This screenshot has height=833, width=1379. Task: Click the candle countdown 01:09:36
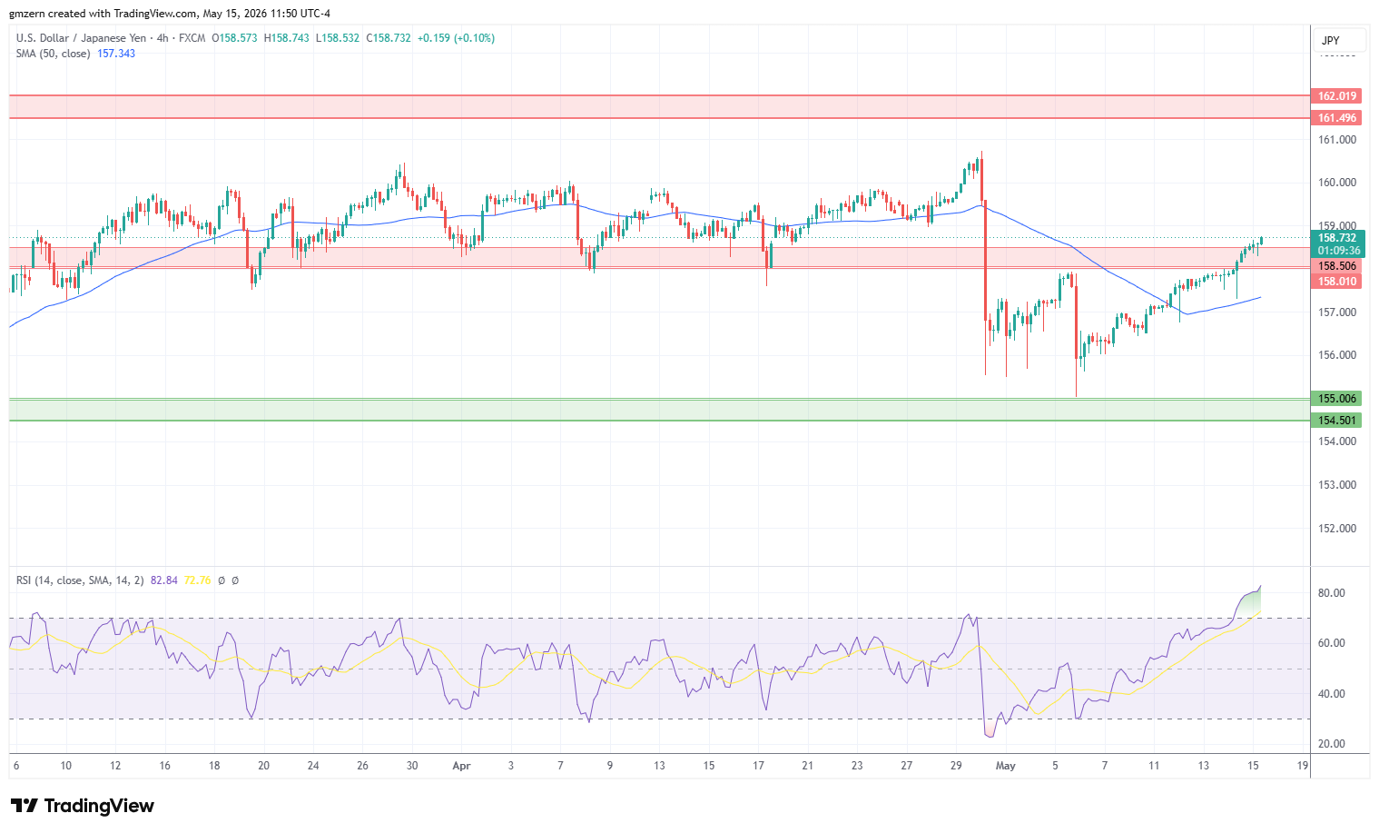point(1339,251)
